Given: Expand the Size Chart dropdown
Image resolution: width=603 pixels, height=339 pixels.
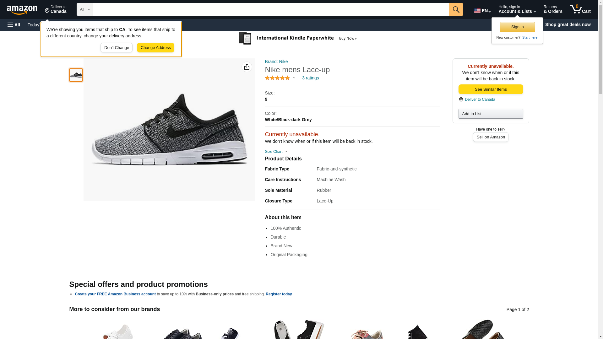Looking at the screenshot, I should click(276, 152).
